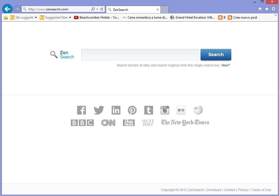
Task: Open the Crea nuovo post bookmark
Action: point(242,17)
